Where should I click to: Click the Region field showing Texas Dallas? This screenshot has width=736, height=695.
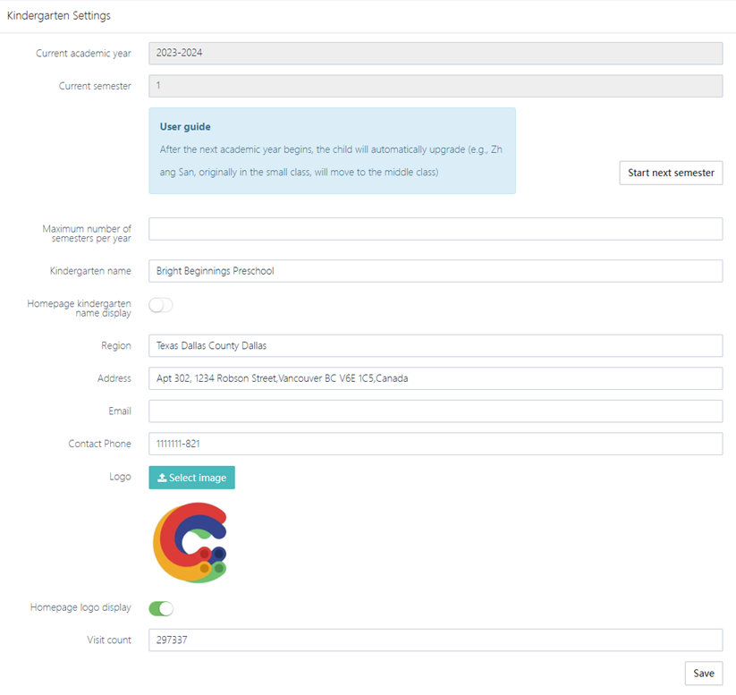435,346
